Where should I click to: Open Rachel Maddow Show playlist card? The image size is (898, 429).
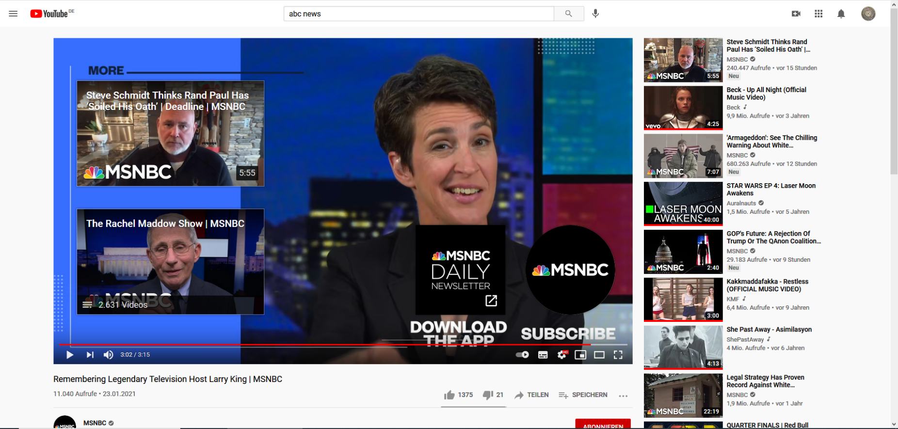(x=170, y=262)
